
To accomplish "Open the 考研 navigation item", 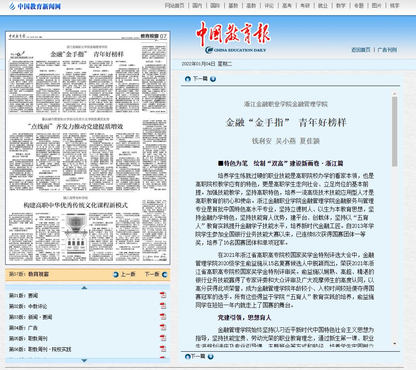I will [x=305, y=6].
